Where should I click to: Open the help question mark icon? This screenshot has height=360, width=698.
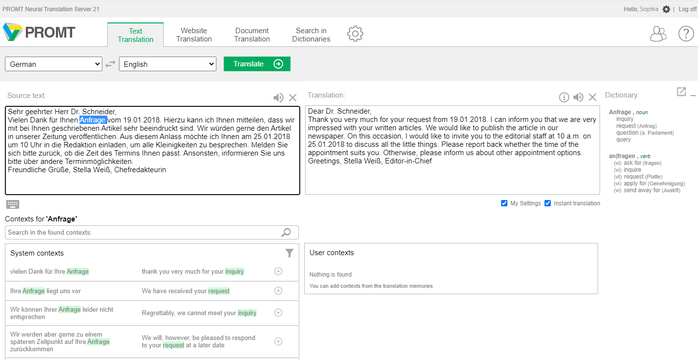pos(686,34)
